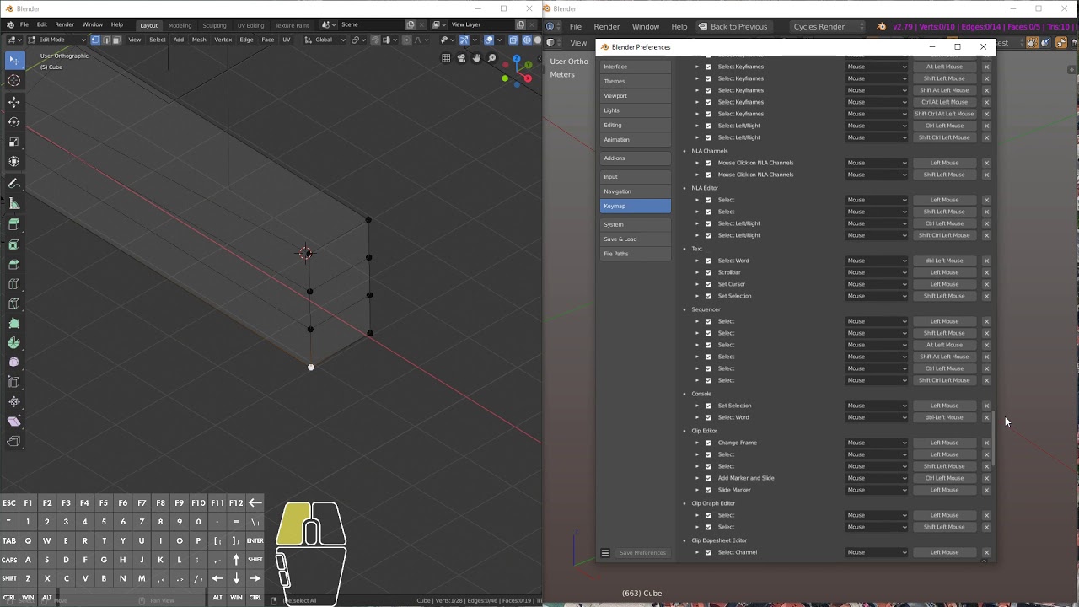Select the Measure ruler tool
Screen dimensions: 1079x607
coord(14,203)
